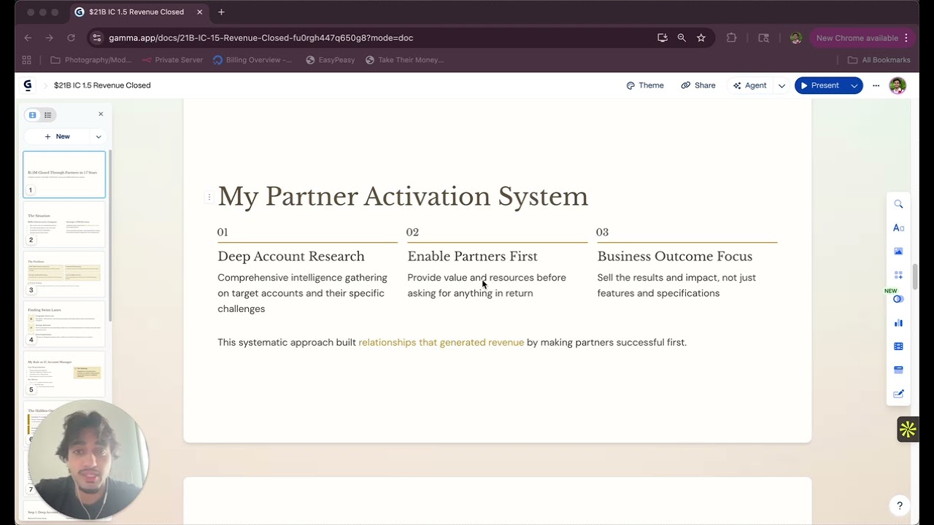Open the Billing Overview bookmark
Viewport: 934px width, 525px height.
tap(252, 60)
